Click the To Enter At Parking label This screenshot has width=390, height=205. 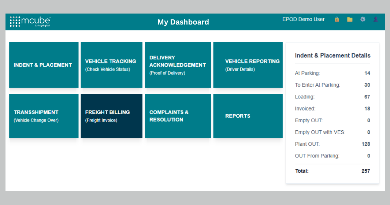(x=317, y=85)
